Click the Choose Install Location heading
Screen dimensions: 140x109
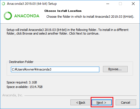[63, 11]
